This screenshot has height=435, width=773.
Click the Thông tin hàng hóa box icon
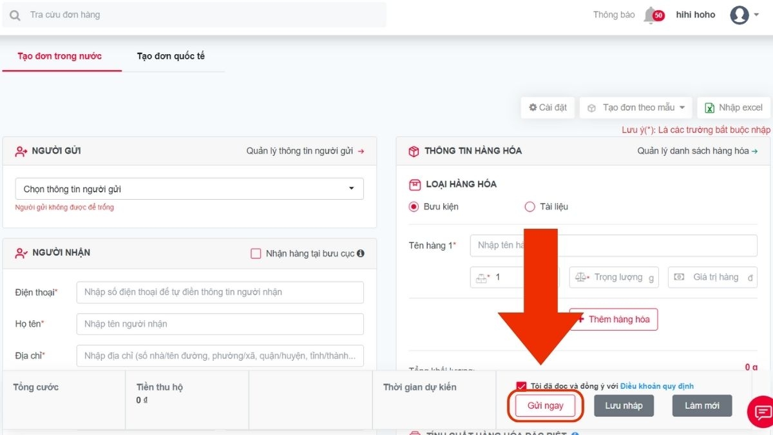414,151
